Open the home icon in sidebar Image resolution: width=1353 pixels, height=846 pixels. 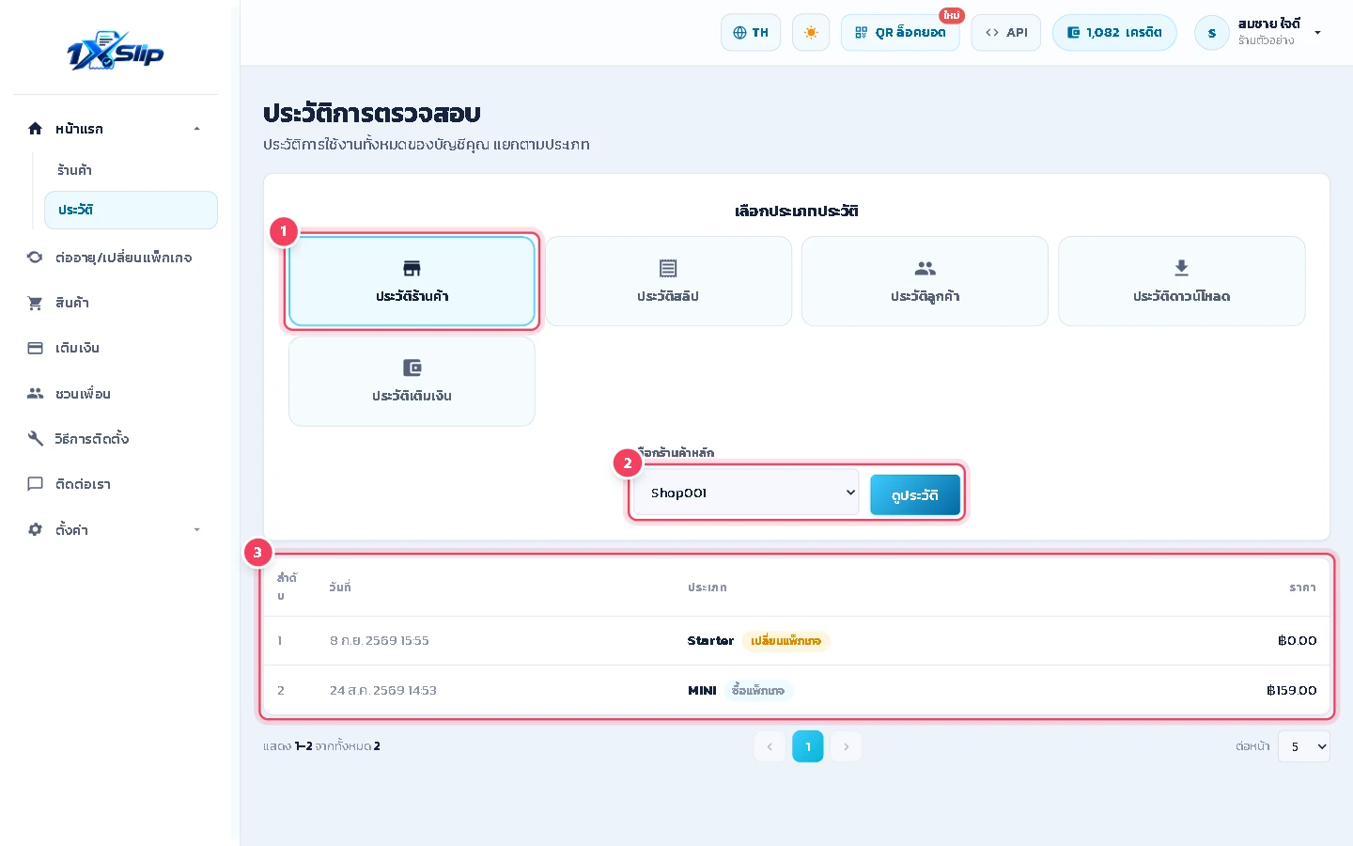(35, 129)
